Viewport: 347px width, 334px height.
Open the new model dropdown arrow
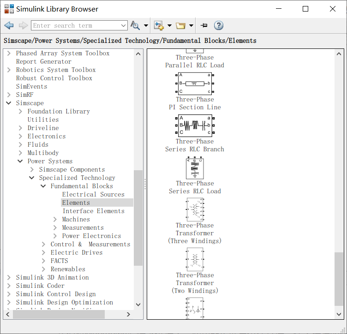coord(169,25)
